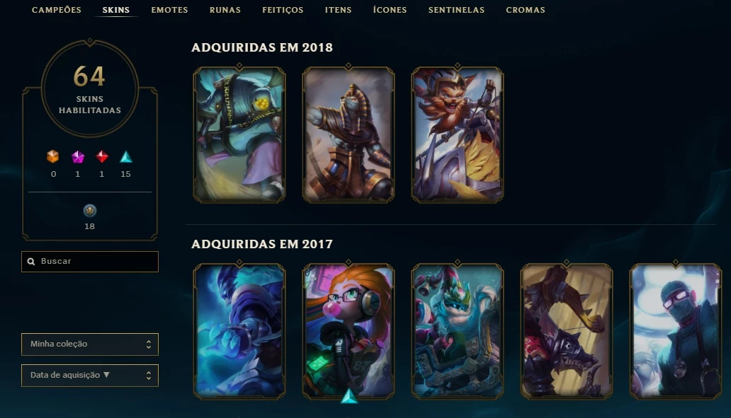Switch to the Emotes tab
Image resolution: width=731 pixels, height=418 pixels.
point(170,10)
